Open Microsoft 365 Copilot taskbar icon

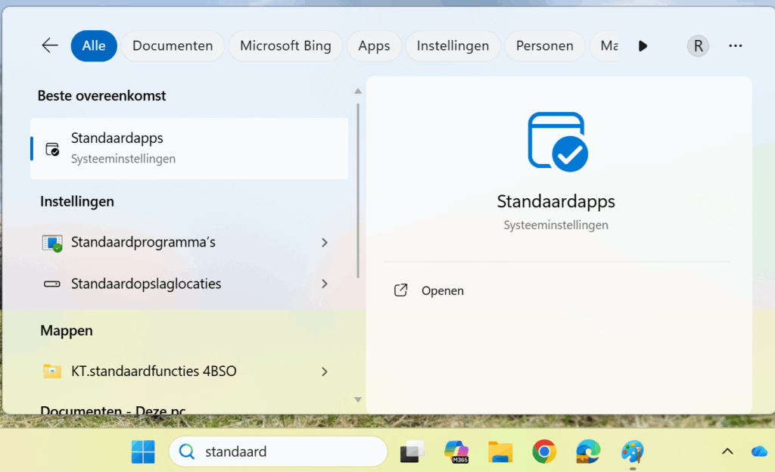(x=456, y=452)
